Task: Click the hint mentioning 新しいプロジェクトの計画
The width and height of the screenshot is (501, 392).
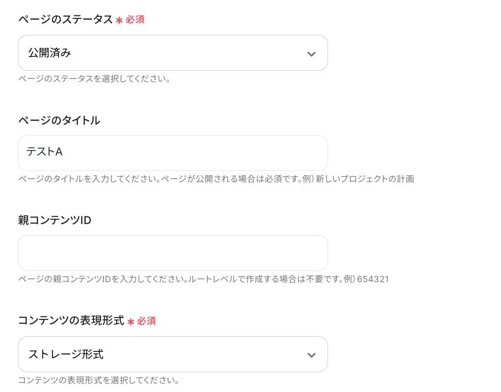Action: [x=216, y=179]
